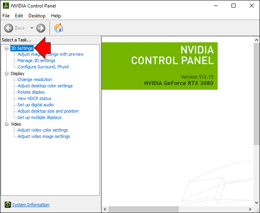Open Adjust image settings with preview
The height and width of the screenshot is (213, 260).
click(x=51, y=54)
